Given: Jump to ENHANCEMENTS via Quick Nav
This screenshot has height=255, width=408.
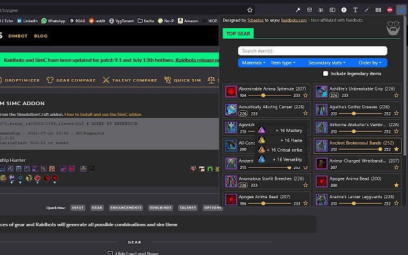Looking at the screenshot, I should (126, 208).
